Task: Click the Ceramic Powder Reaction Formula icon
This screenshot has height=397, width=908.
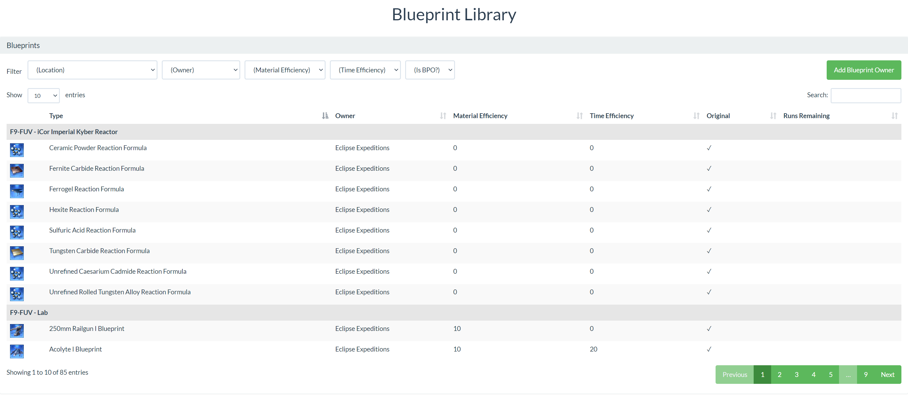Action: pos(17,150)
